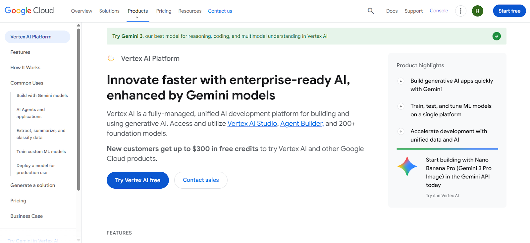Viewport: 530px width, 243px height.
Task: Follow the Vertex AI Studio link
Action: pyautogui.click(x=252, y=124)
